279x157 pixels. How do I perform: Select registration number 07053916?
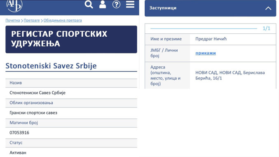coord(19,133)
